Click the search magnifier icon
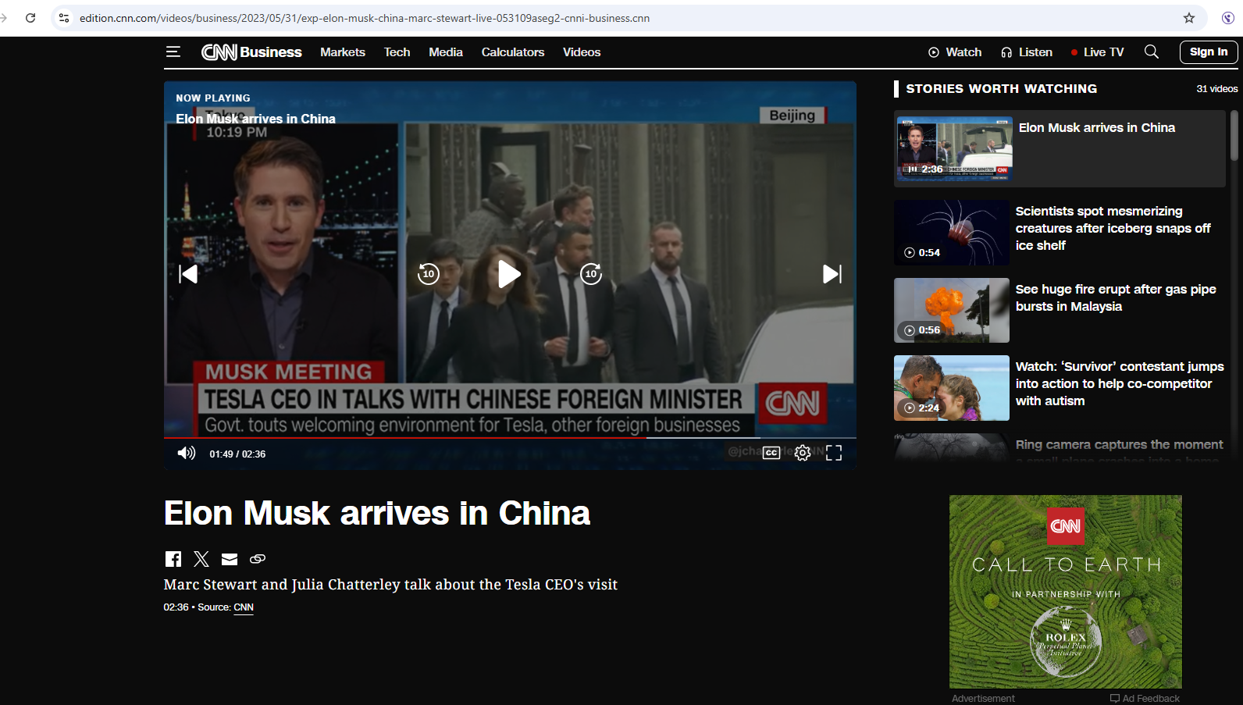This screenshot has height=705, width=1243. pos(1151,52)
